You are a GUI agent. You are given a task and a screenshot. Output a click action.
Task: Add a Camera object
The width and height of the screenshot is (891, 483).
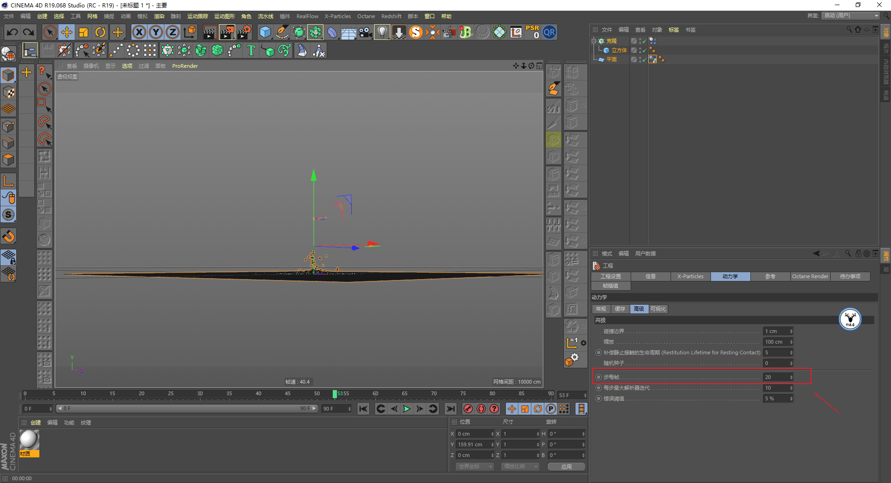pyautogui.click(x=366, y=32)
